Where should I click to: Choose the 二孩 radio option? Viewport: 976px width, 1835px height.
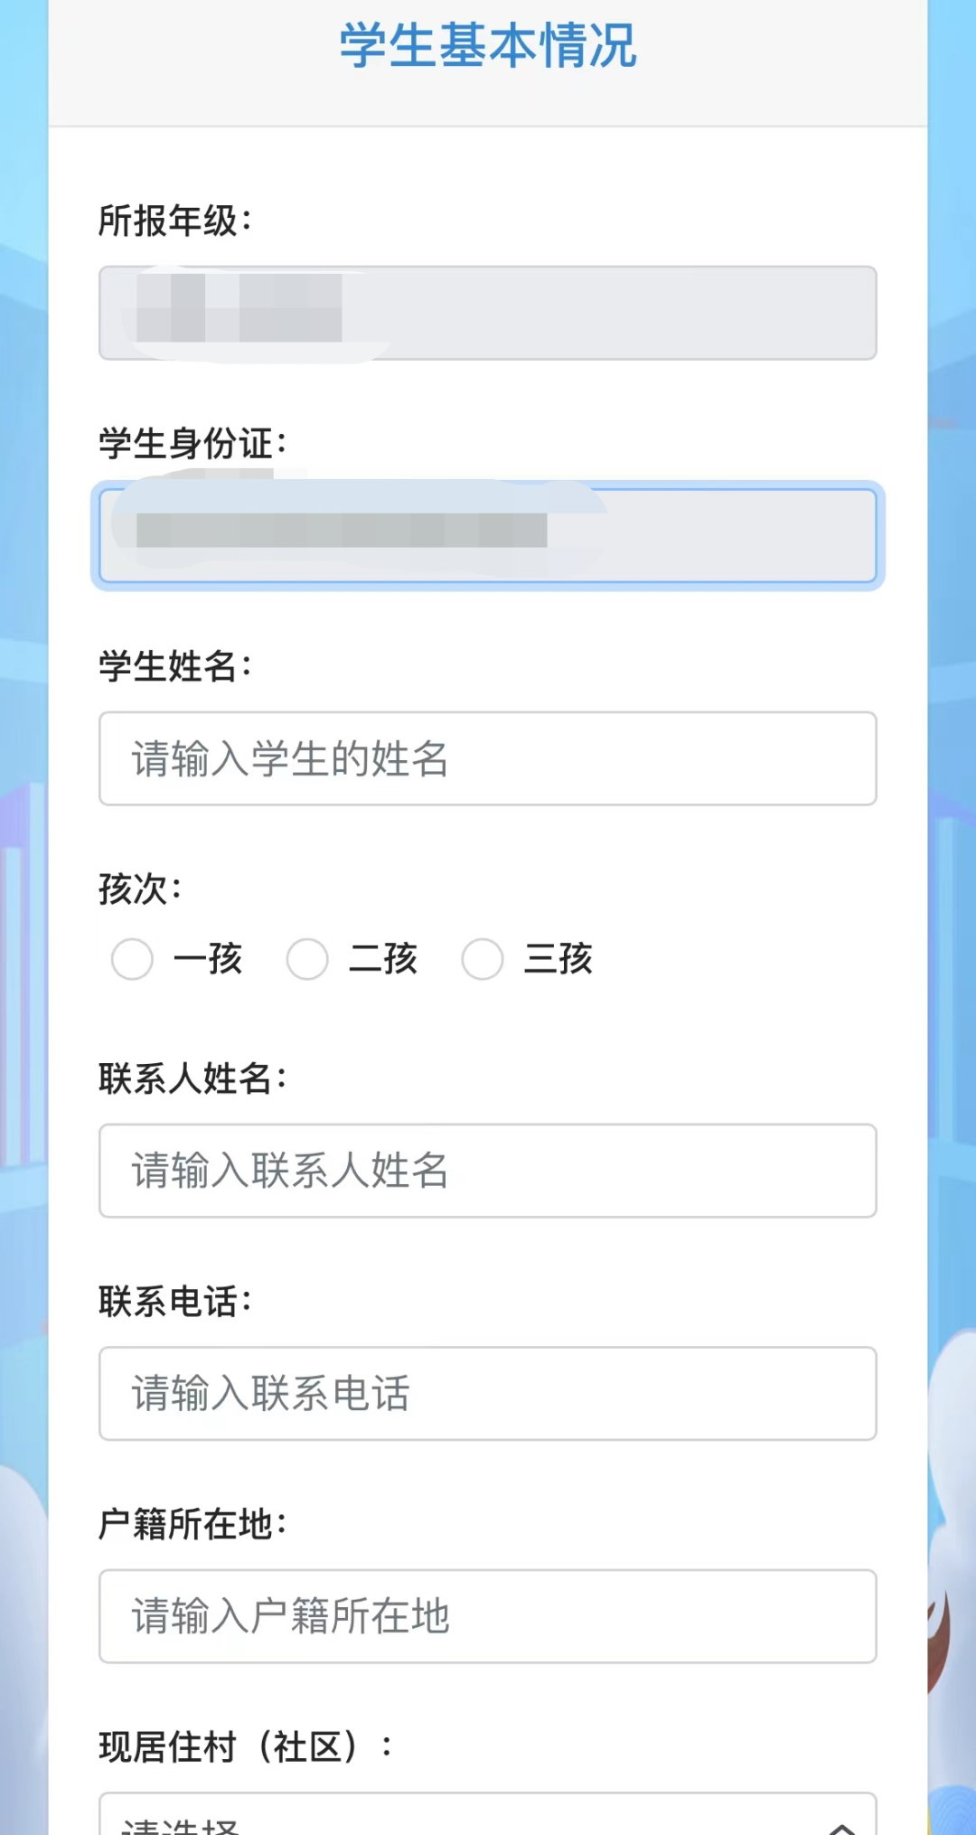[x=307, y=959]
